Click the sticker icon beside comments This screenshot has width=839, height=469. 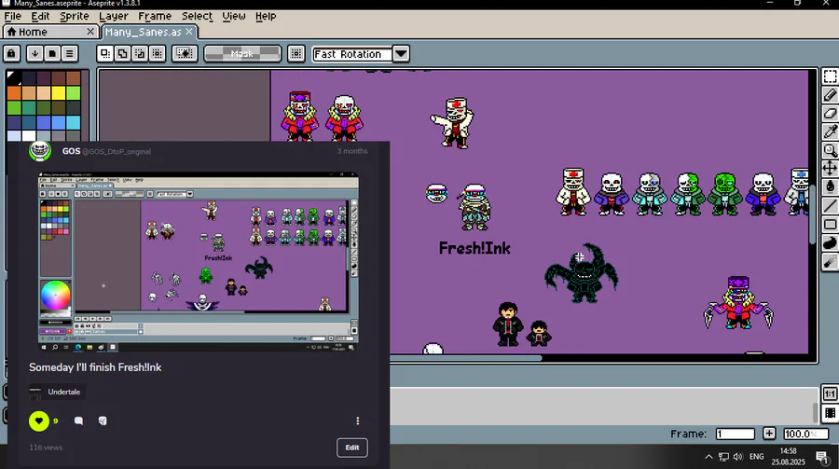pos(103,421)
